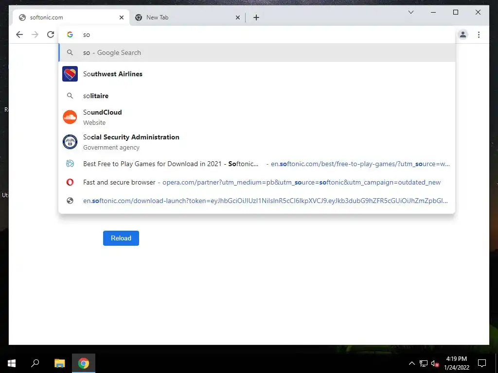This screenshot has height=373, width=498.
Task: Click the globe icon of en.softonic.com download-launch
Action: (70, 201)
